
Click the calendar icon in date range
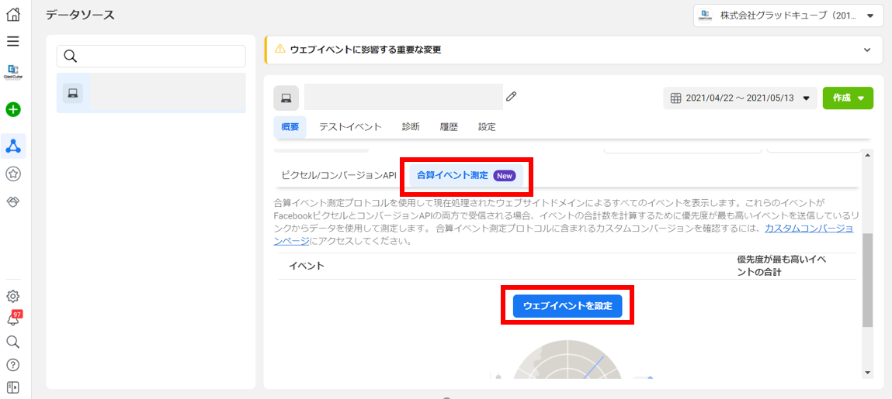click(x=676, y=98)
